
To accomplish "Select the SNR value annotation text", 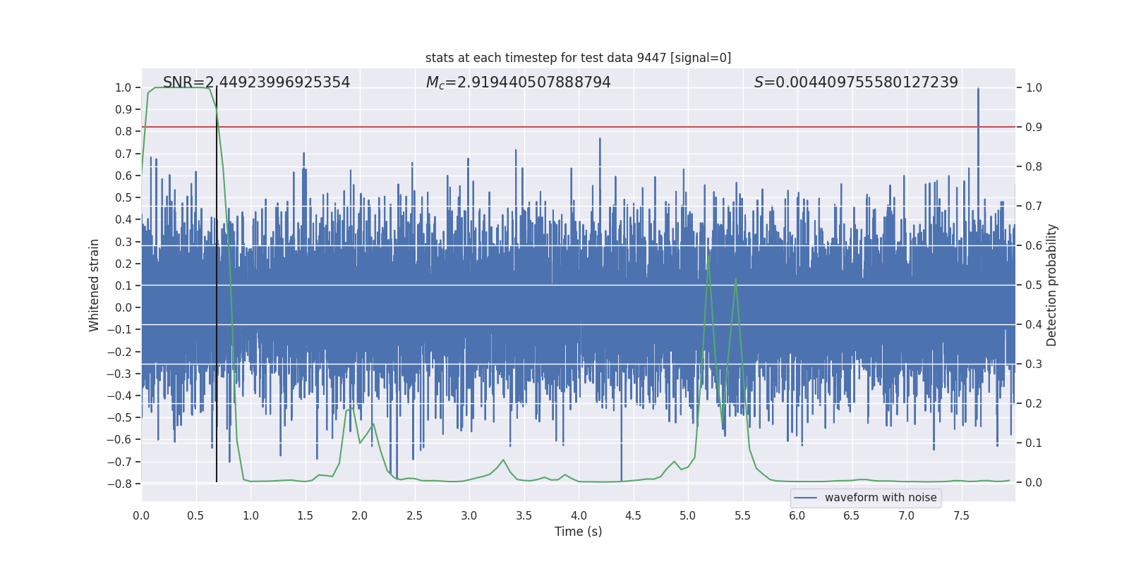I will (x=256, y=82).
